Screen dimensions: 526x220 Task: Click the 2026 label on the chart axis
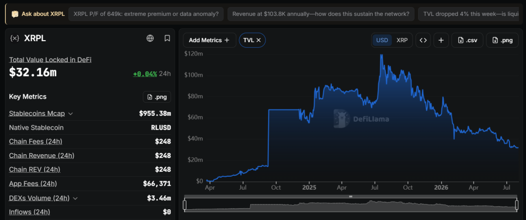pyautogui.click(x=441, y=187)
